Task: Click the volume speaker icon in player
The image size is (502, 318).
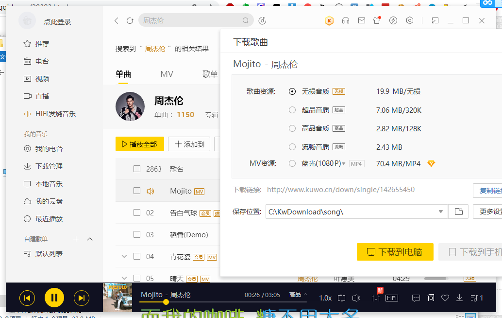Action: pyautogui.click(x=356, y=298)
